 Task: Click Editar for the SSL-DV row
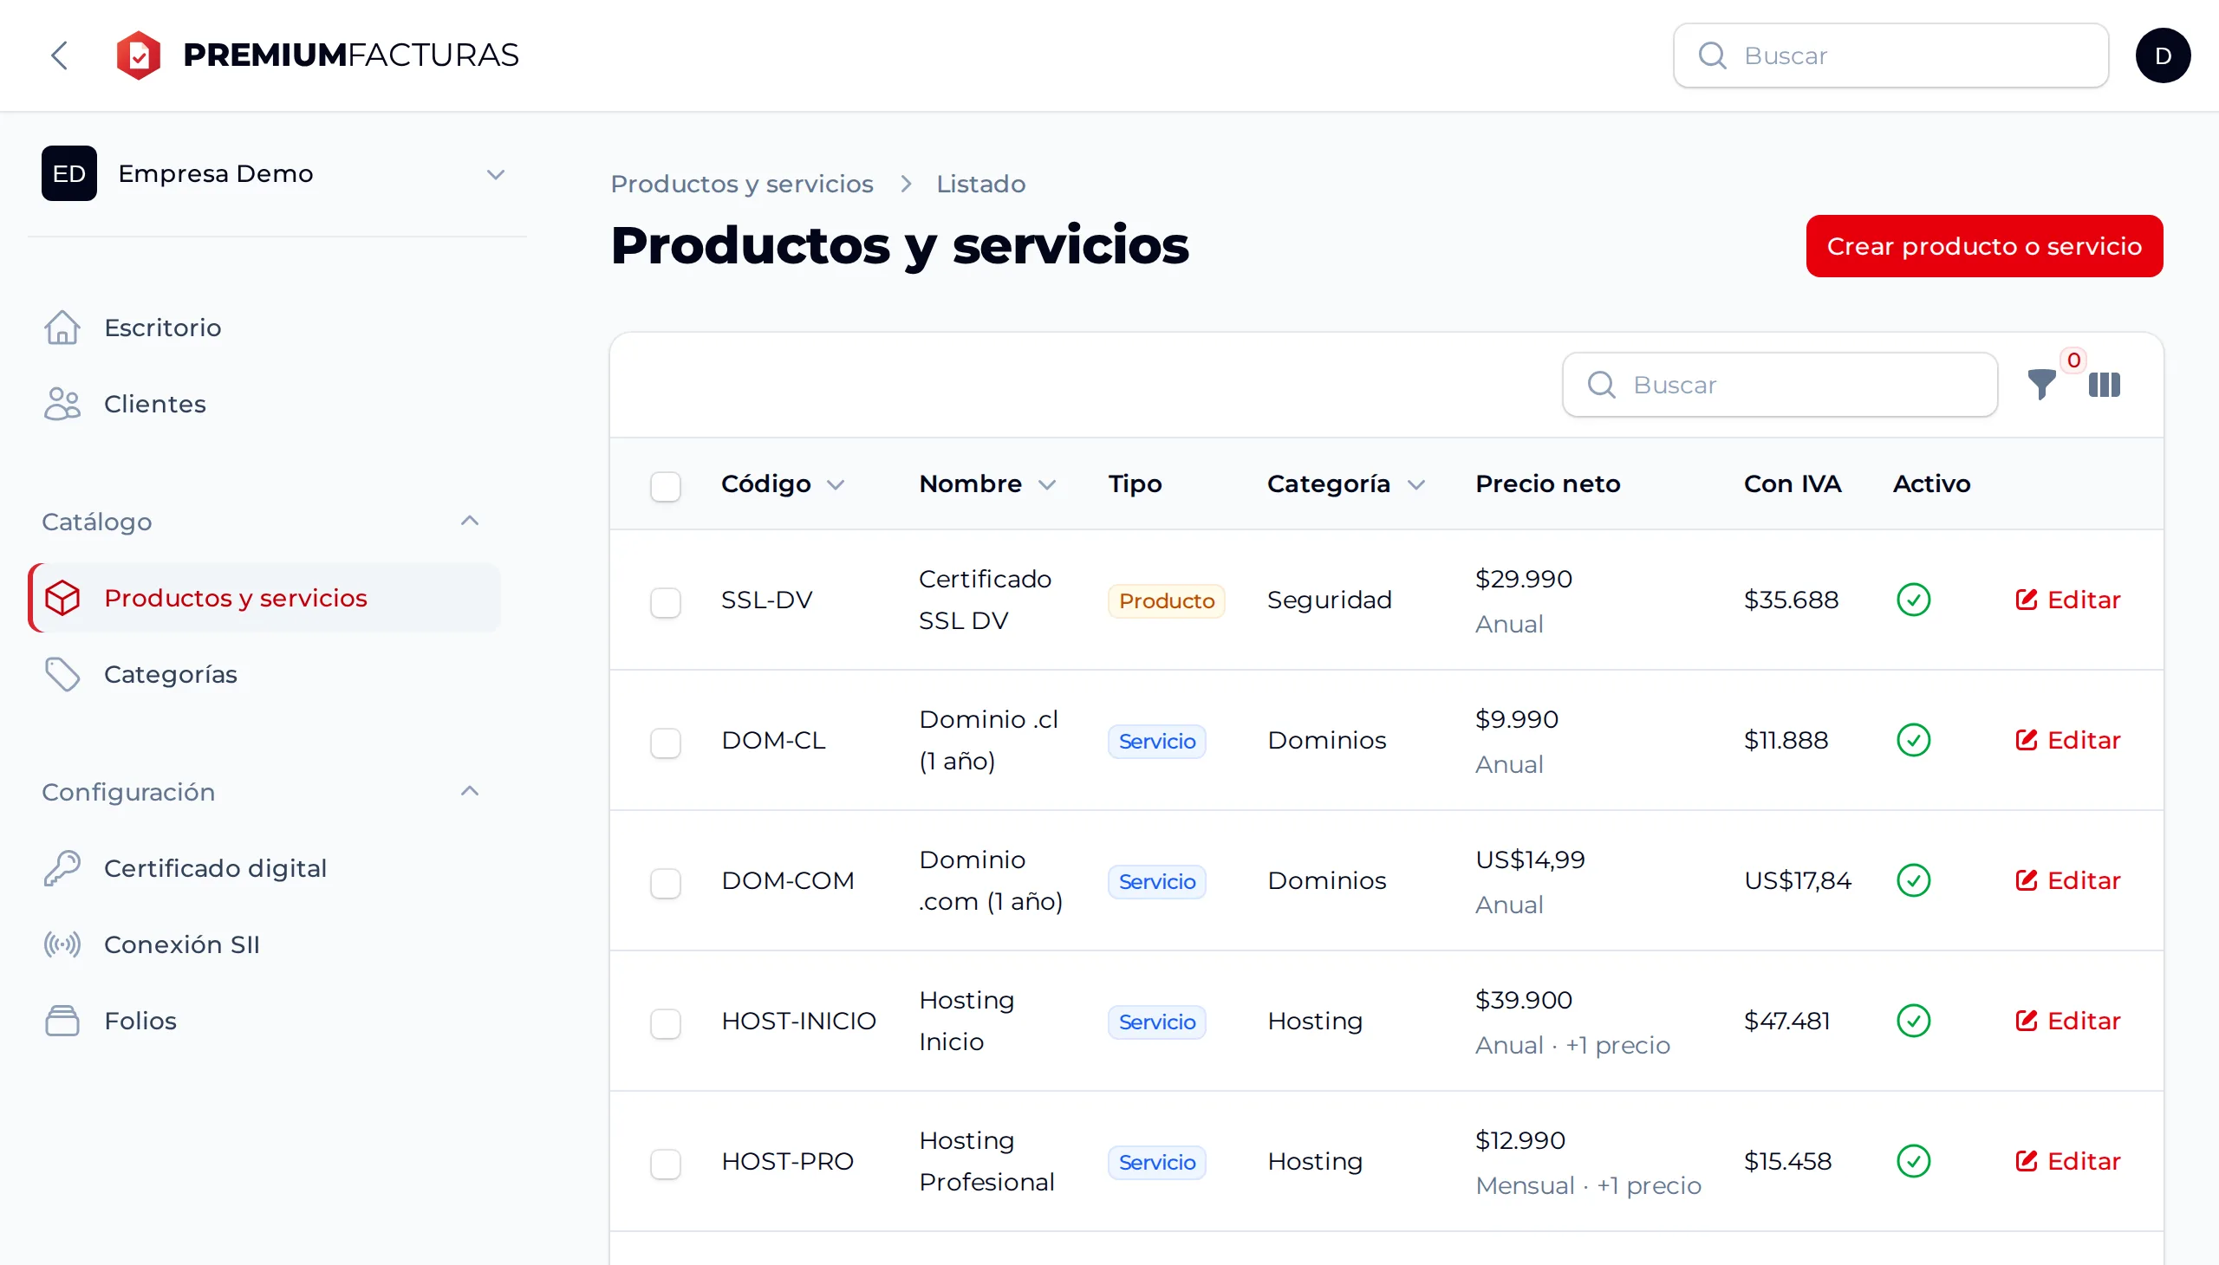pos(2068,600)
